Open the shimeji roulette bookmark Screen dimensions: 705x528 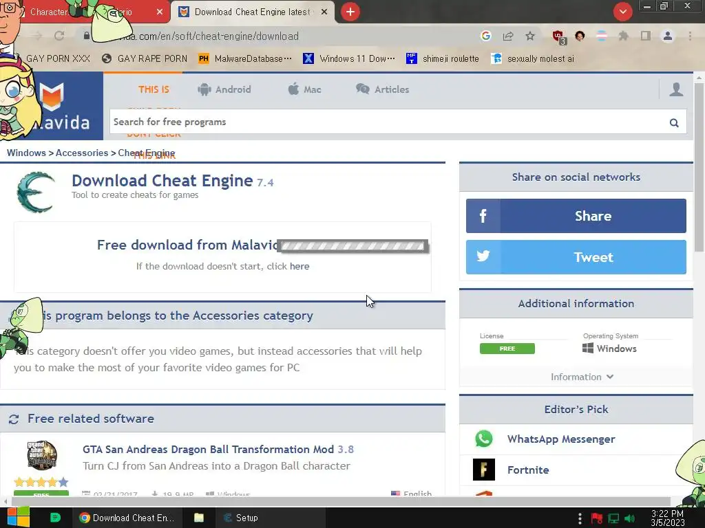click(443, 58)
